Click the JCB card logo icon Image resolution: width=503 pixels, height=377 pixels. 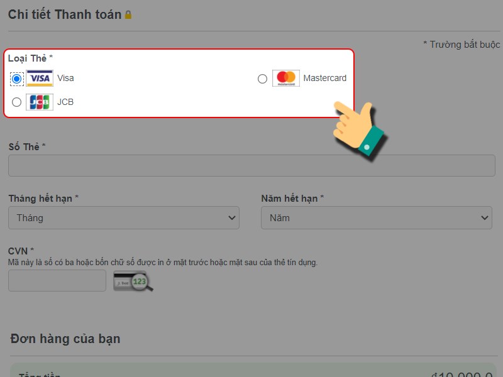tap(39, 101)
